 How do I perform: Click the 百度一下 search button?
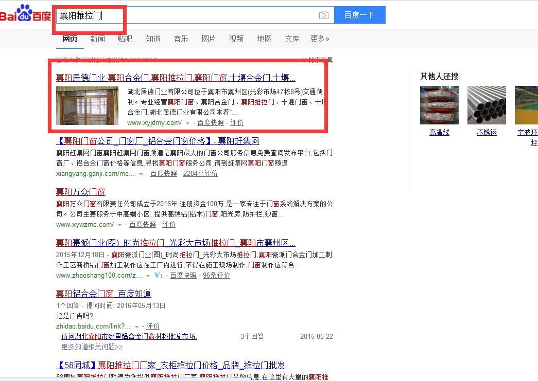click(359, 15)
